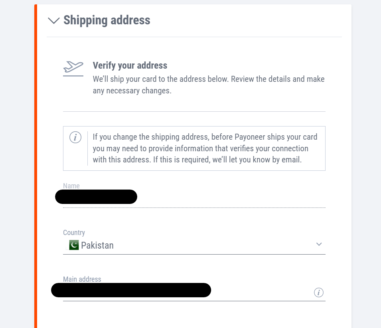This screenshot has width=381, height=328.
Task: Expand the country selector arrow
Action: pyautogui.click(x=319, y=244)
